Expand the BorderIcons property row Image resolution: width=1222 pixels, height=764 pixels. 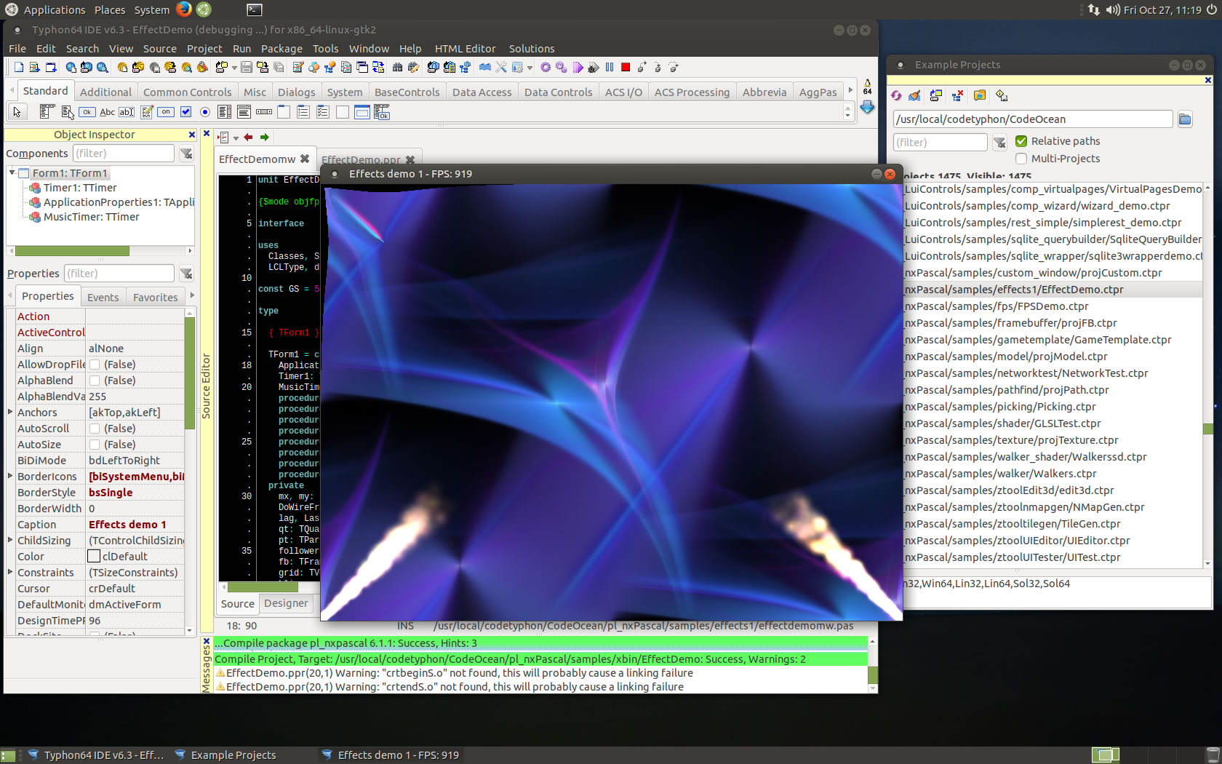pos(10,477)
